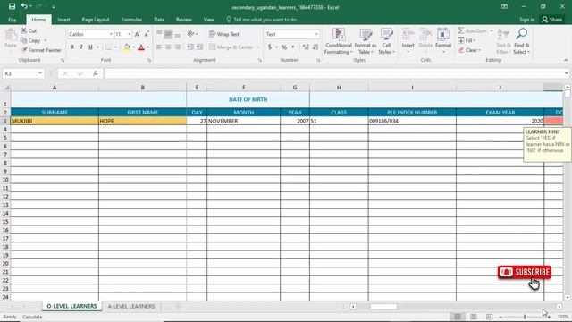Click the Fill button
The height and width of the screenshot is (322, 572).
click(x=467, y=40)
